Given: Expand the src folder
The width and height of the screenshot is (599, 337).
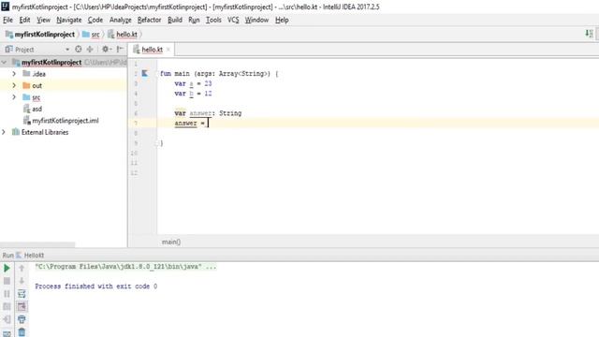Looking at the screenshot, I should [14, 97].
